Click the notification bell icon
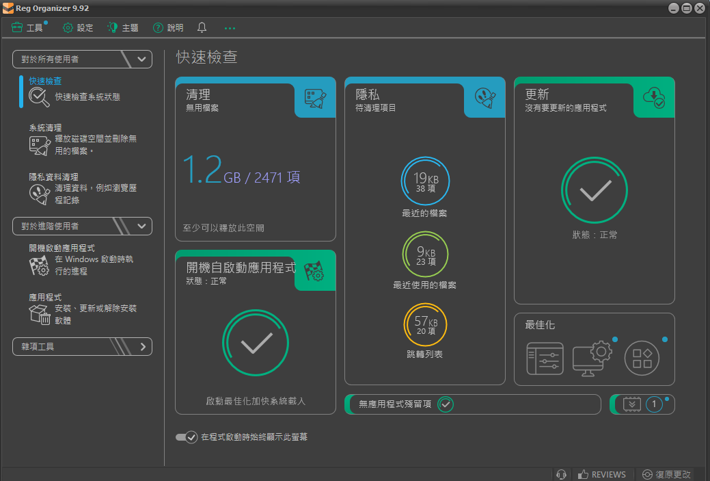This screenshot has width=710, height=481. pos(202,27)
